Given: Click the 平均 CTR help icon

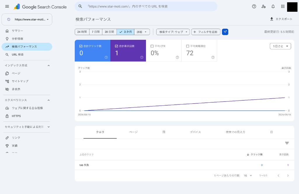Looking at the screenshot, I should click(177, 57).
